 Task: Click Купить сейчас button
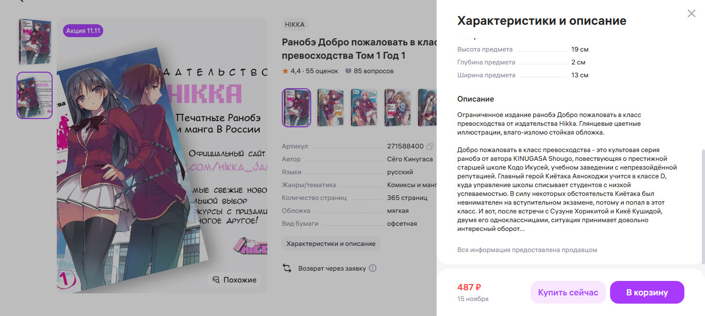pyautogui.click(x=568, y=292)
